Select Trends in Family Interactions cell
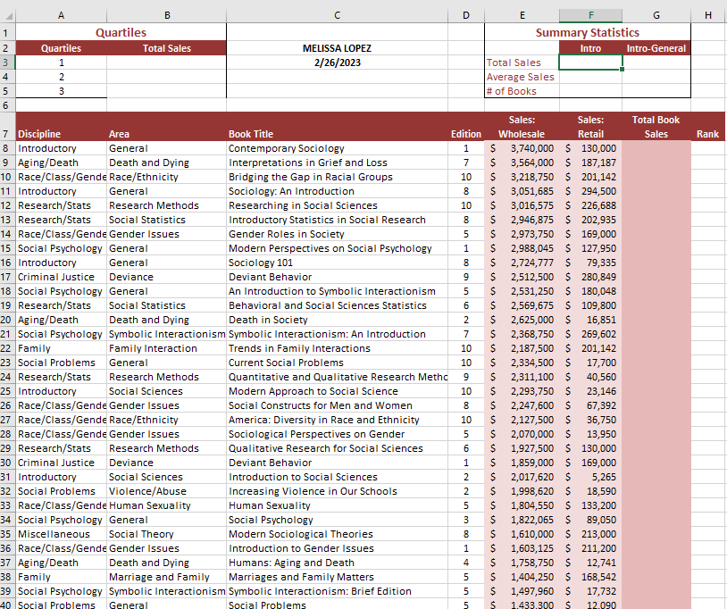The image size is (727, 609). click(x=337, y=348)
